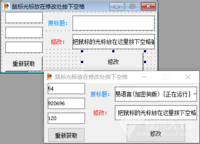This screenshot has width=200, height=144.
Task: Click the 修改 button in the running window
Action: (x=156, y=133)
